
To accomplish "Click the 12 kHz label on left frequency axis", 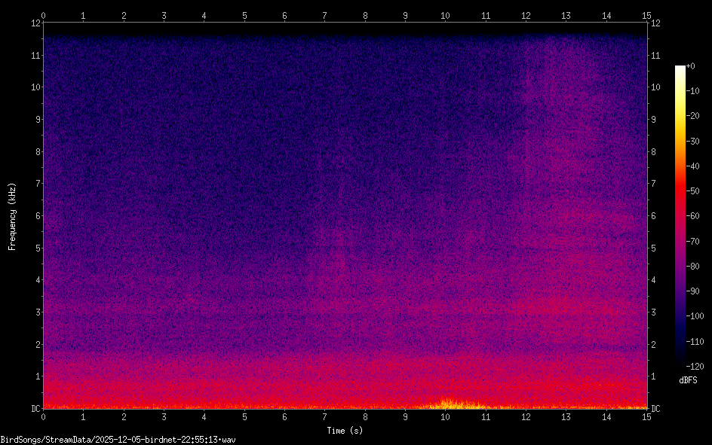I will coord(34,23).
